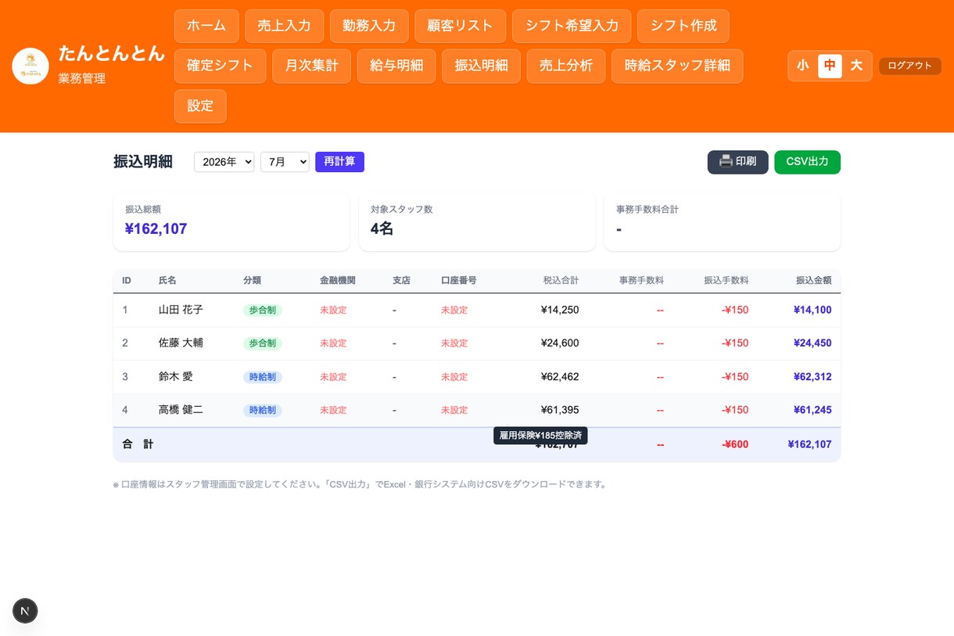The width and height of the screenshot is (954, 636).
Task: Open シフト作成 page
Action: 683,26
